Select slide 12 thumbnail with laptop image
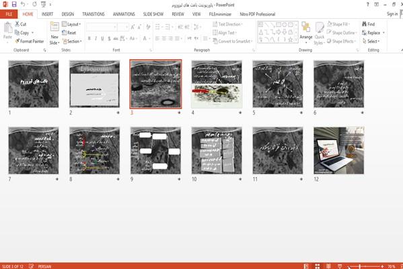Viewport: 403px width, 269px height. click(x=338, y=150)
